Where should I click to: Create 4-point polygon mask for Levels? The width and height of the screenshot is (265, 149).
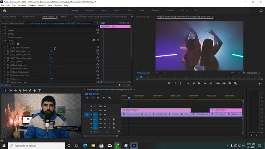[14, 44]
